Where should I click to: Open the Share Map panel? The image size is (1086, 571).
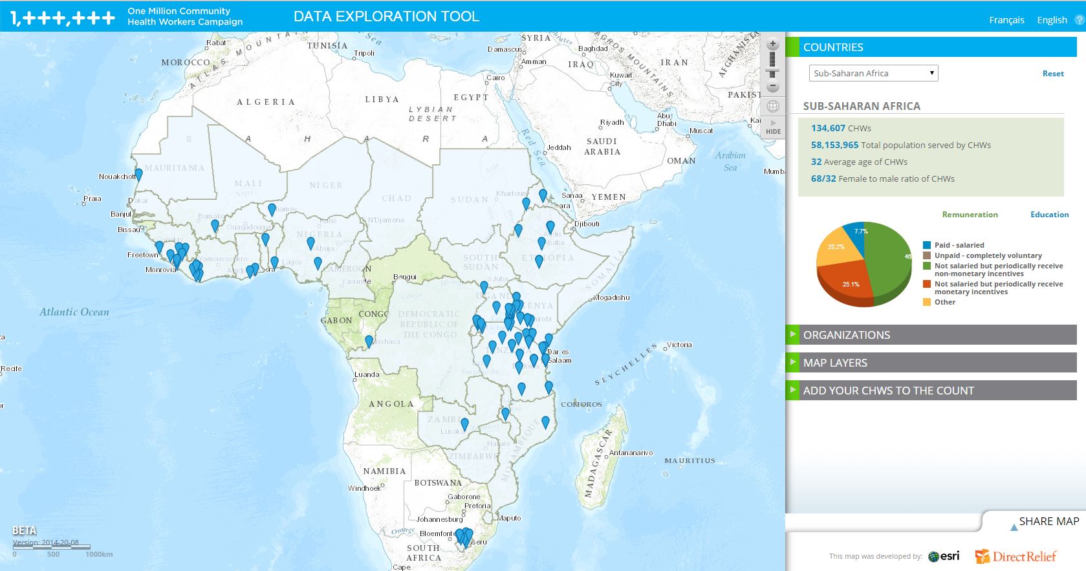pos(1048,521)
